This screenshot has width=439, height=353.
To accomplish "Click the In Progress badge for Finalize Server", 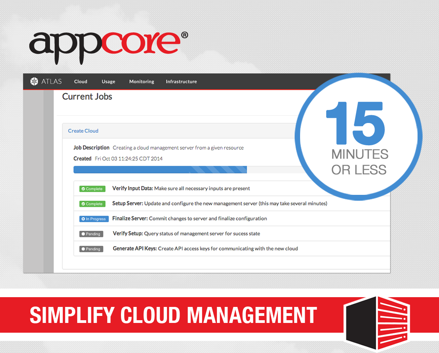I will [x=94, y=219].
